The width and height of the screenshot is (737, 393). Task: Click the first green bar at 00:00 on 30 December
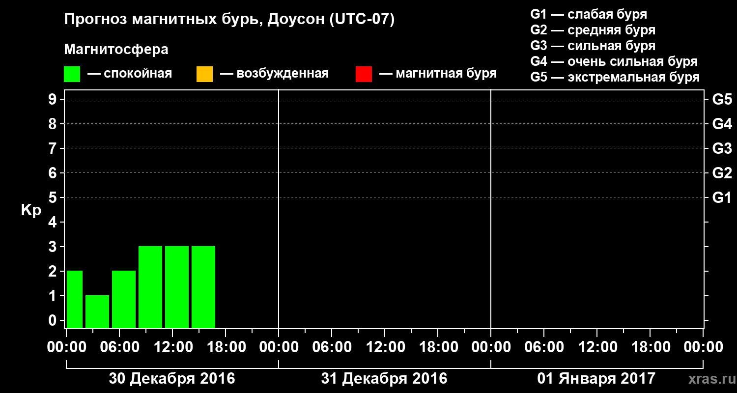coord(75,299)
